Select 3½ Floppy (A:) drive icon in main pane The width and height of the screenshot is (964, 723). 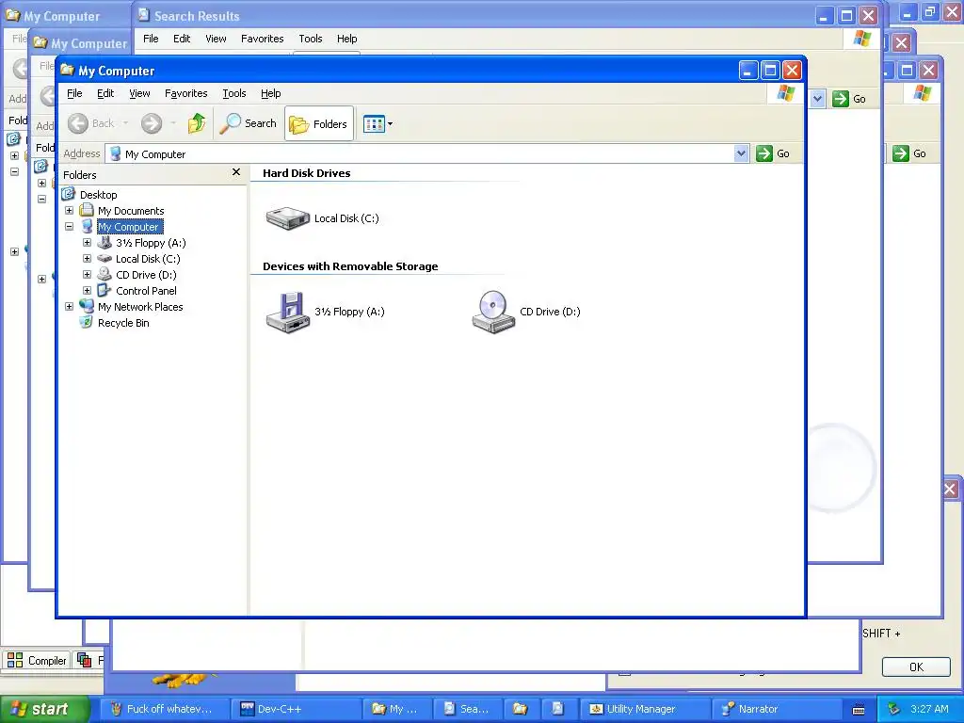(x=288, y=312)
